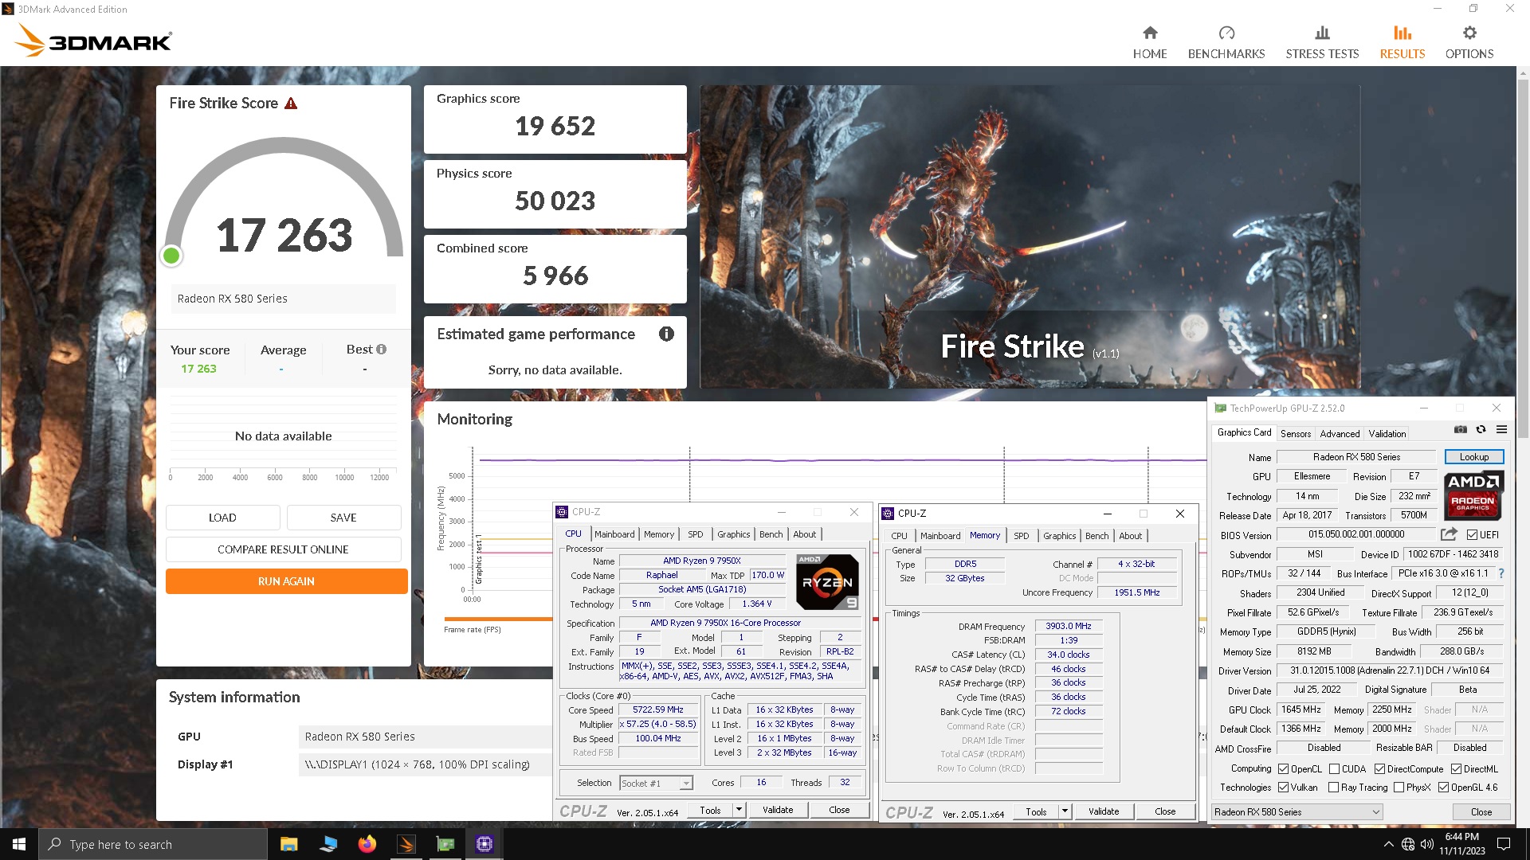Image resolution: width=1530 pixels, height=860 pixels.
Task: Open Firefox from the taskbar
Action: point(367,844)
